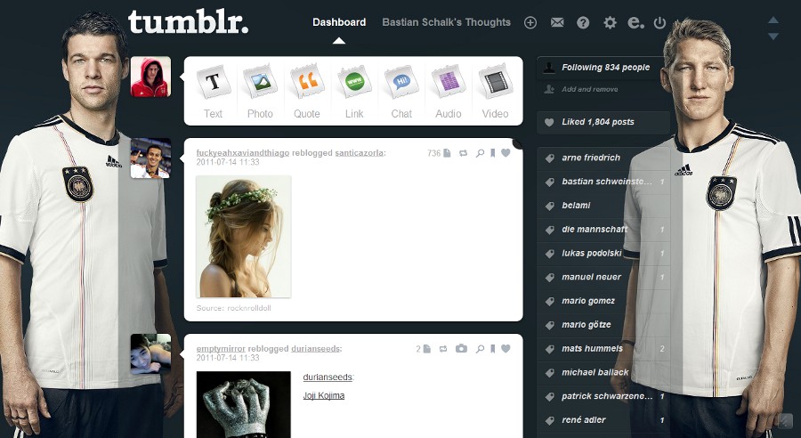Open Bastian Schalk's Thoughts blog tab
The width and height of the screenshot is (801, 438).
click(x=446, y=22)
